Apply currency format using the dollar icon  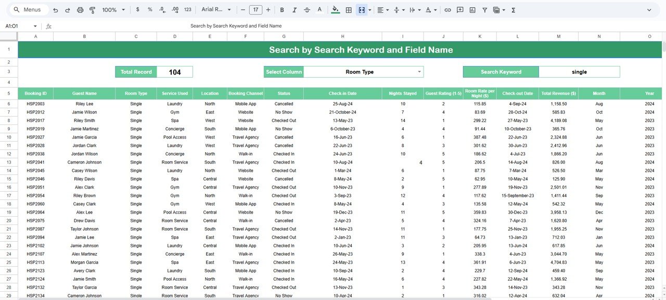coord(137,10)
